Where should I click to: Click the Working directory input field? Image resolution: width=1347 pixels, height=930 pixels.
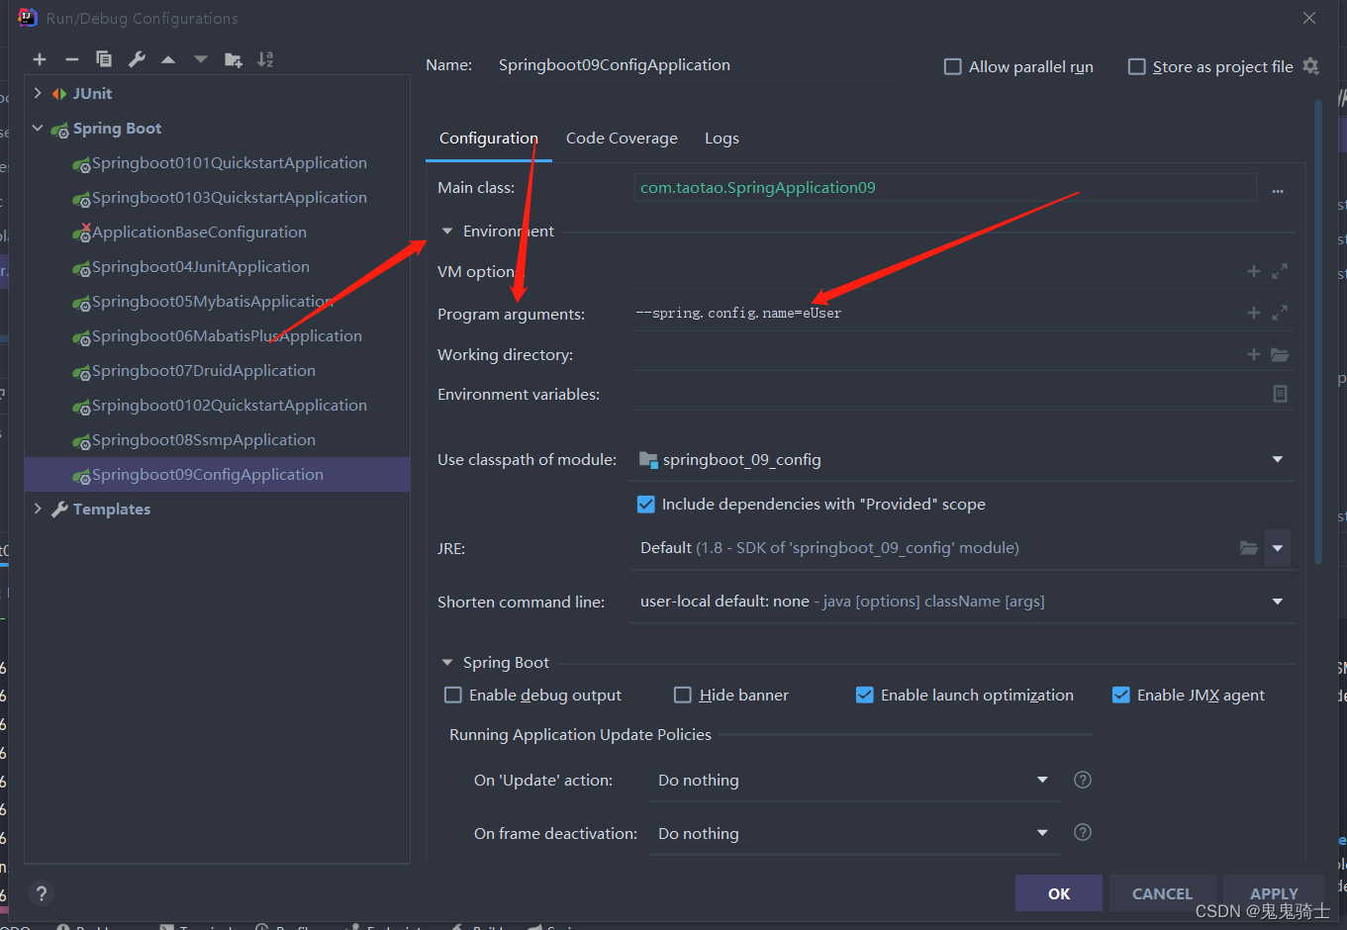click(x=936, y=354)
